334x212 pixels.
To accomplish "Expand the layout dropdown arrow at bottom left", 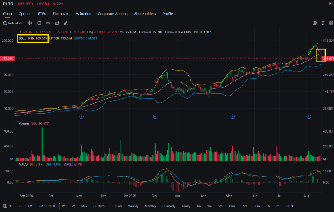I will [10, 206].
